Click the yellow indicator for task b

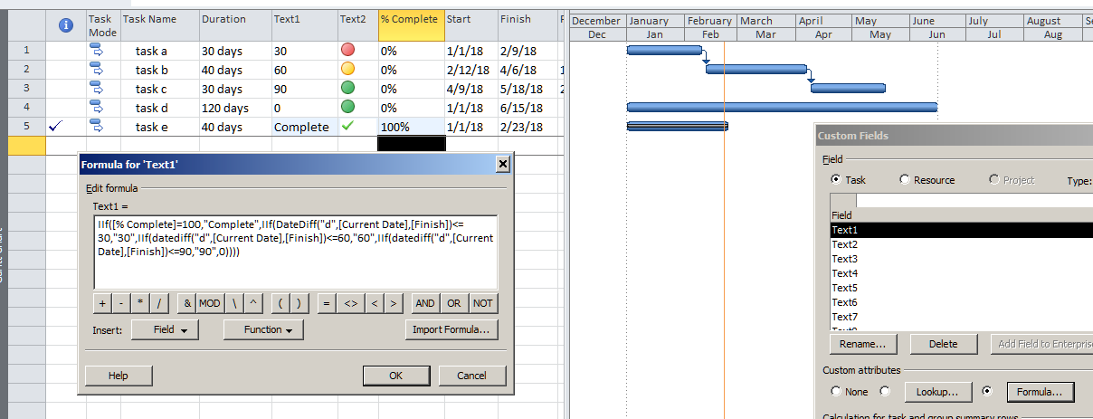pyautogui.click(x=348, y=70)
